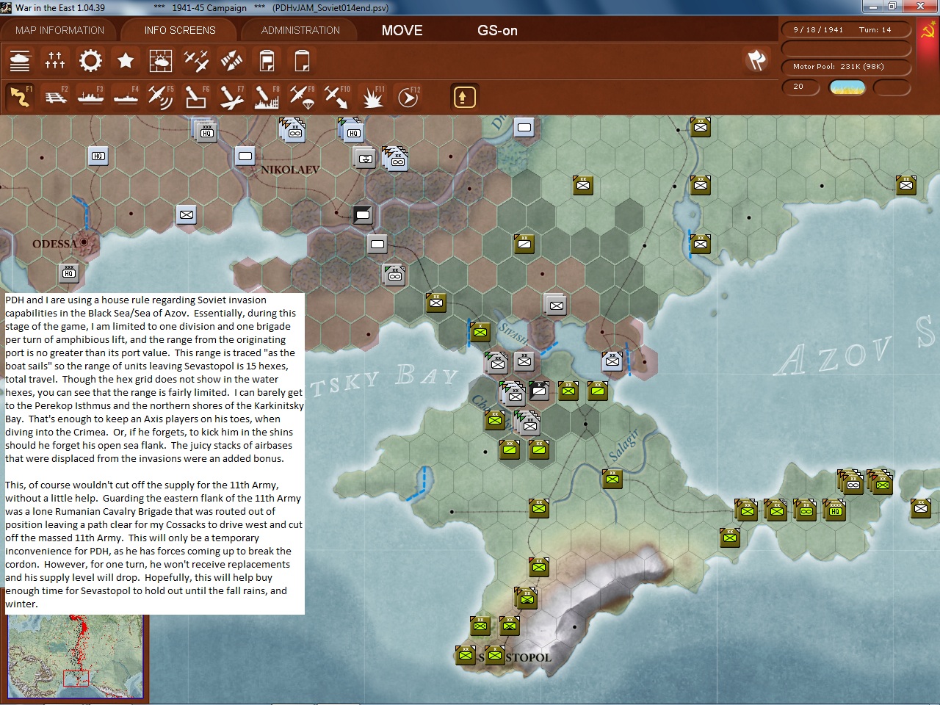Click the Soviet hammer and sickle emblem
Screen dimensions: 940x705
[928, 31]
